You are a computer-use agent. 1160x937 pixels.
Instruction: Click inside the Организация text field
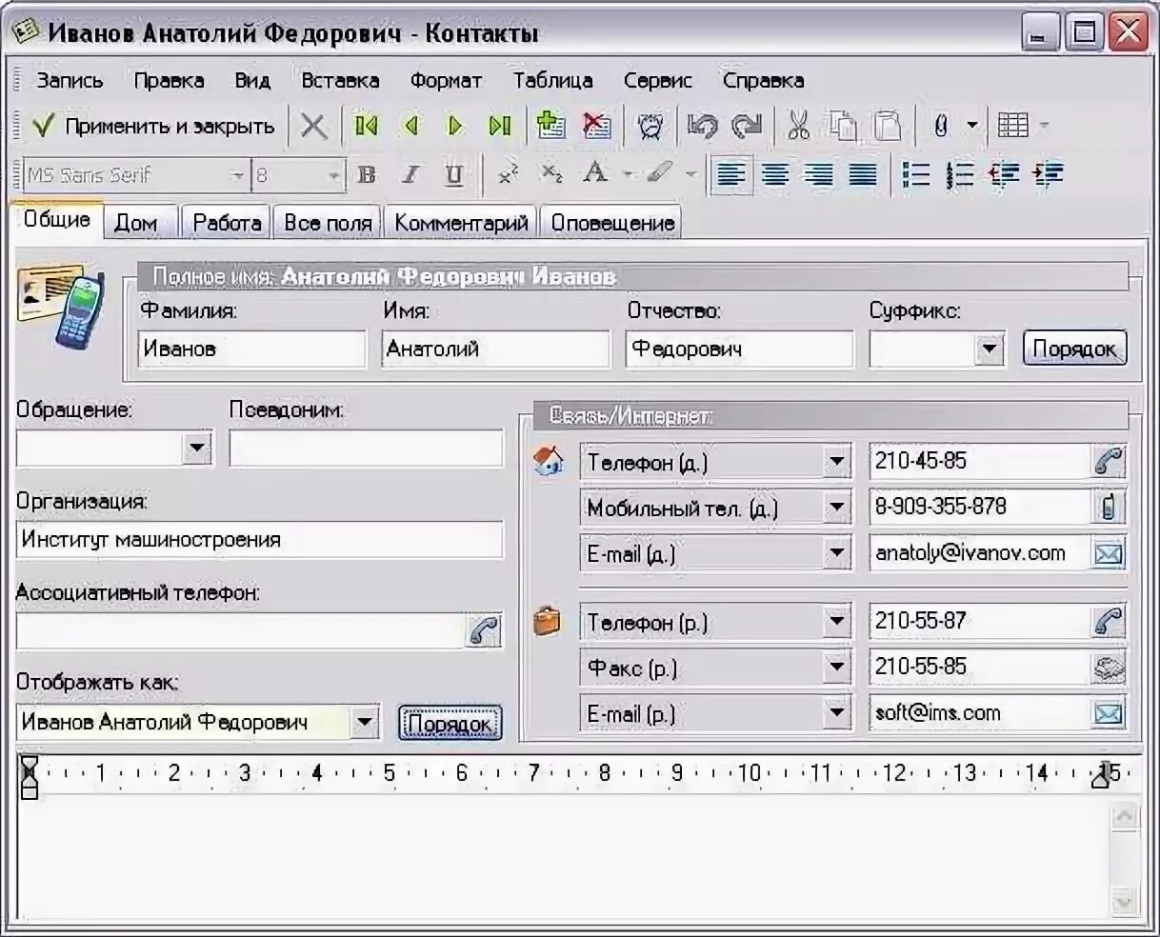coord(257,540)
